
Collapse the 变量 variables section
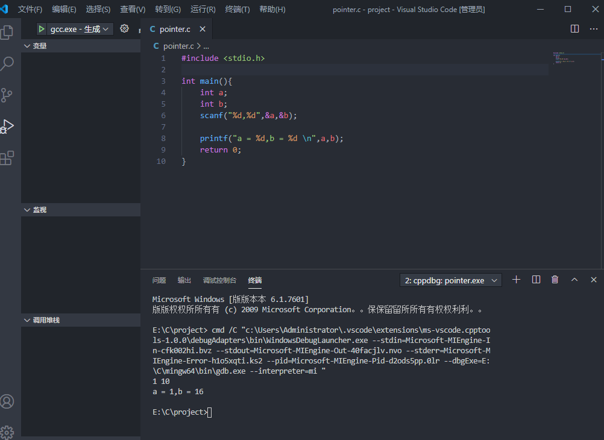[81, 46]
